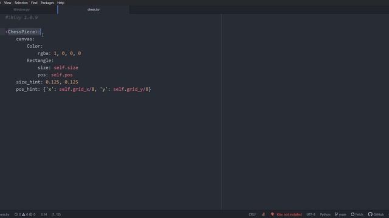Click the '#:kivy 1.0.9' header line
This screenshot has width=389, height=218.
point(22,18)
